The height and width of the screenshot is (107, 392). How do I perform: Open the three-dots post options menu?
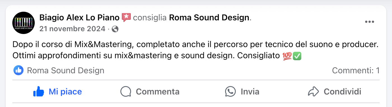tap(369, 22)
